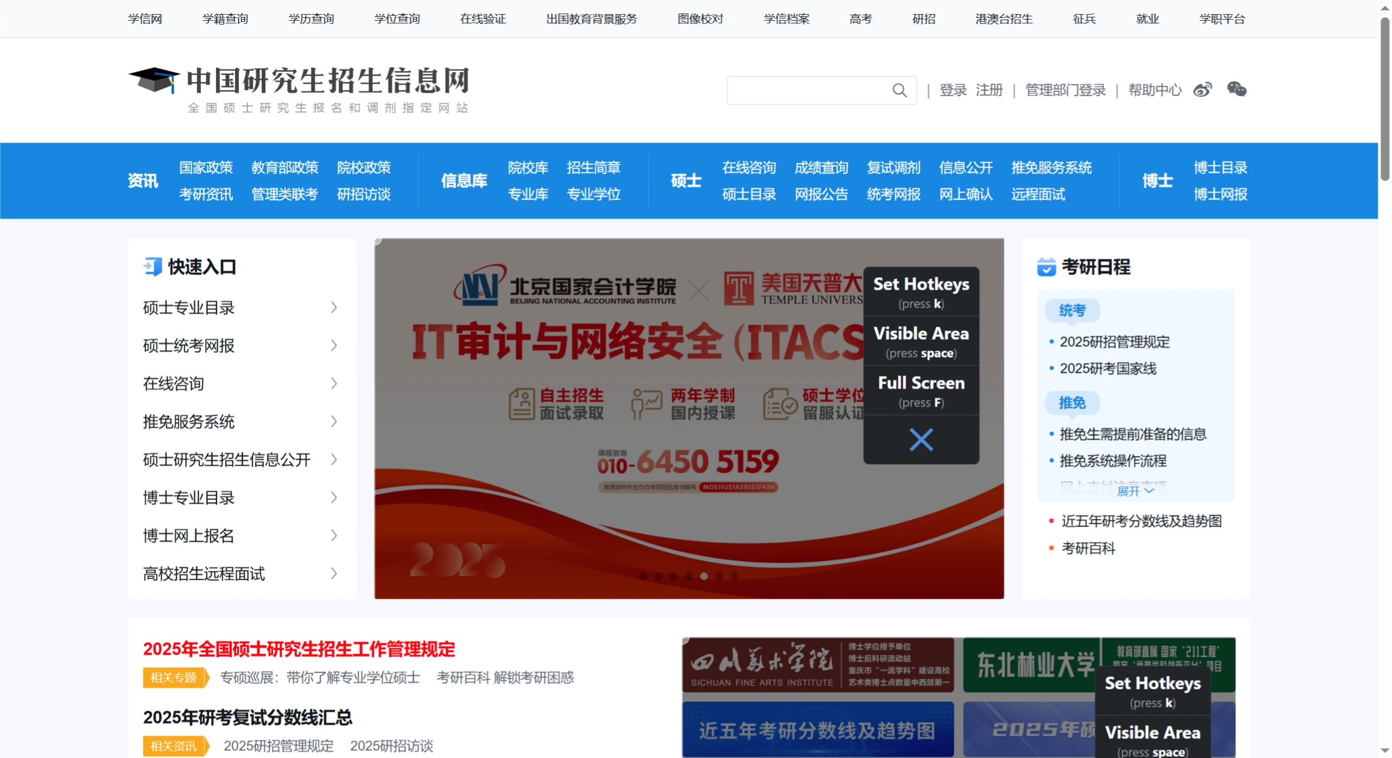Open 成绩查询 in the blue nav
This screenshot has height=758, width=1392.
(822, 167)
